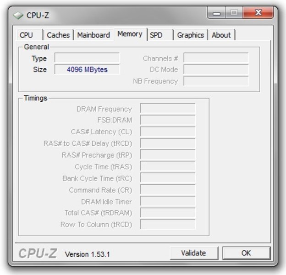Click the NB Frequency field

(216, 81)
